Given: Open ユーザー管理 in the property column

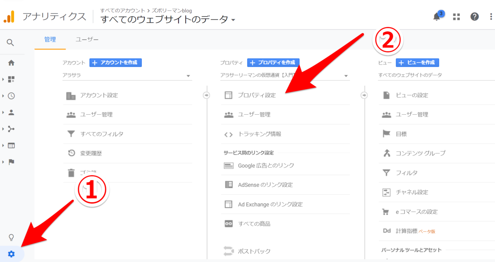Looking at the screenshot, I should click(x=254, y=115).
